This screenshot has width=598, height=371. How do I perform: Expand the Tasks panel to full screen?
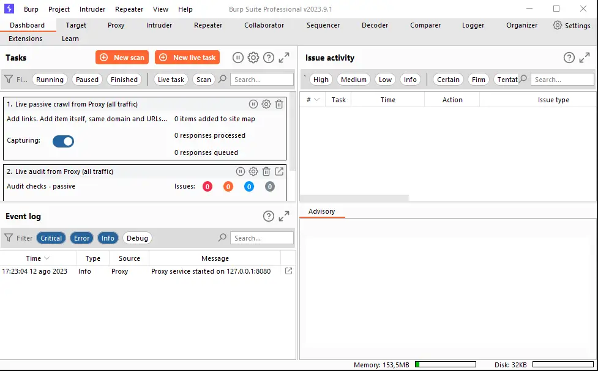point(283,57)
